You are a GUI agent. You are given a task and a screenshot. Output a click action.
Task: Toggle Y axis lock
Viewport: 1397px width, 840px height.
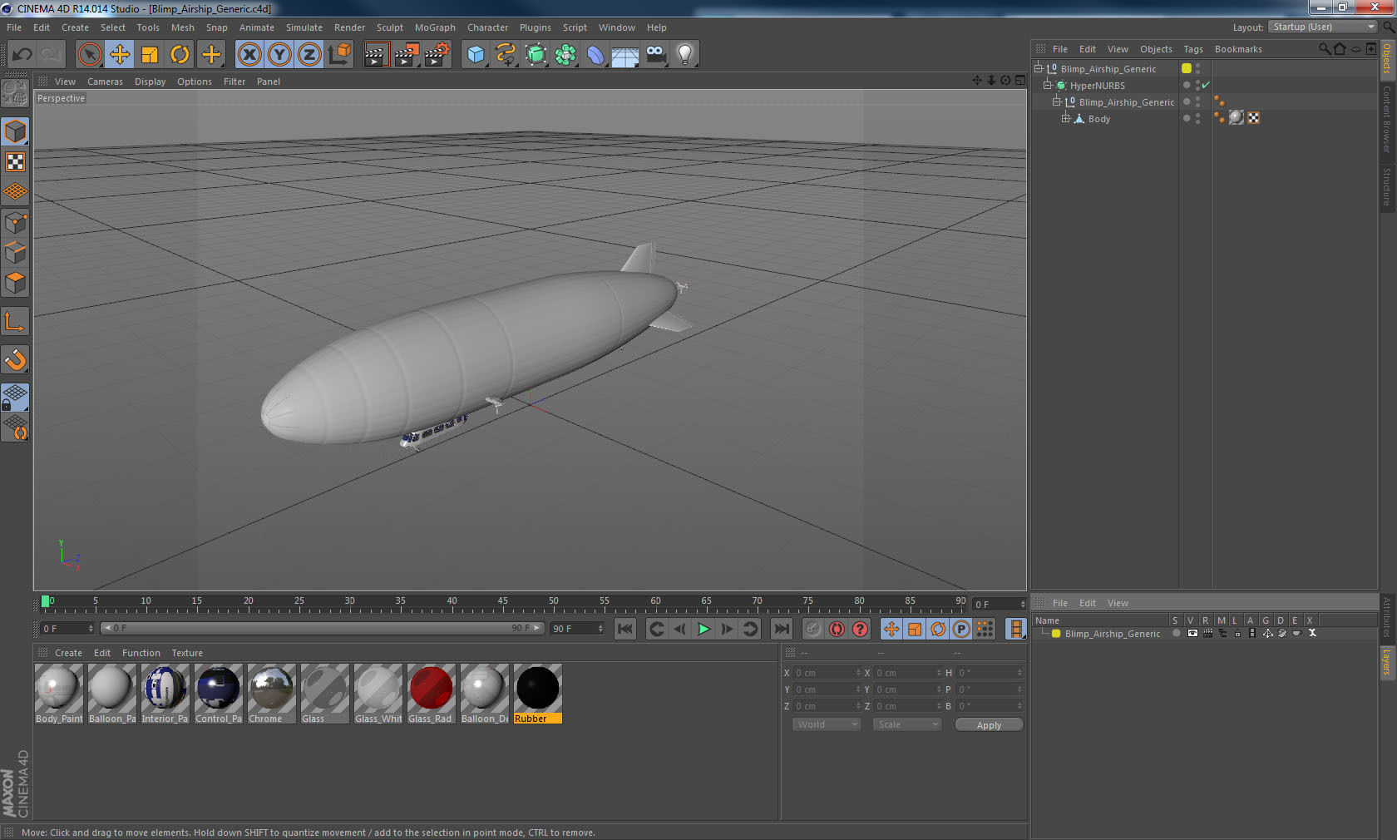click(279, 55)
